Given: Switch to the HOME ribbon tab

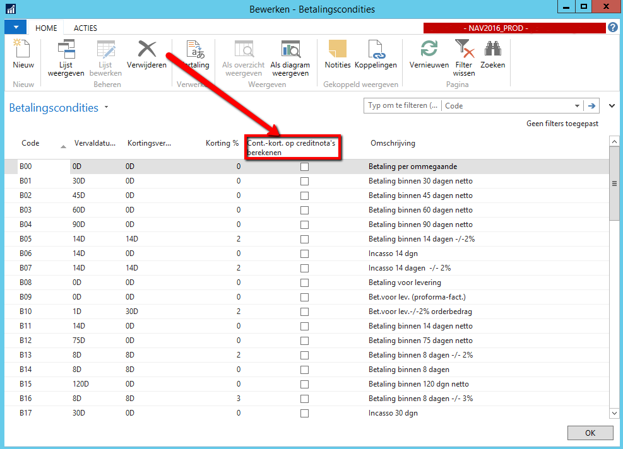Looking at the screenshot, I should tap(46, 28).
